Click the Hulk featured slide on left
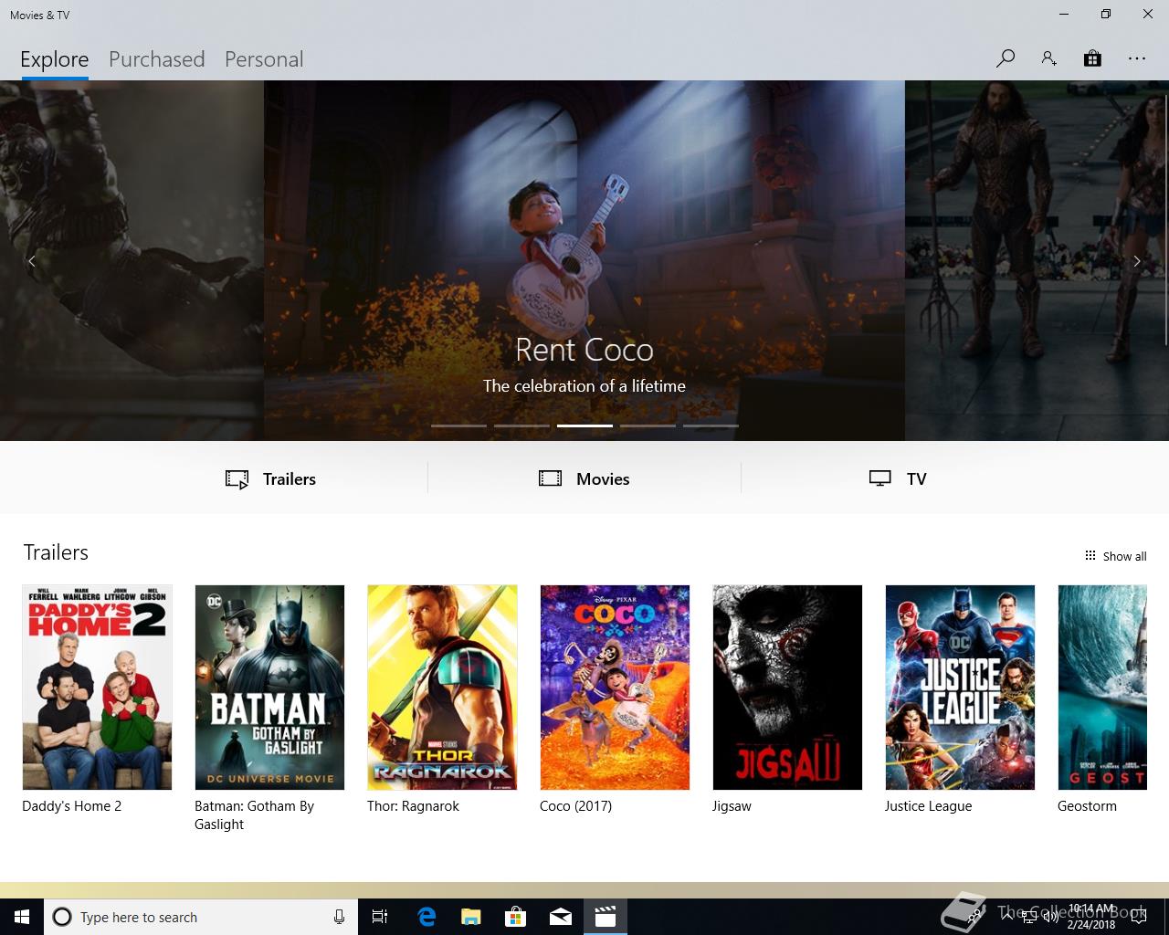Image resolution: width=1169 pixels, height=935 pixels. click(x=132, y=260)
